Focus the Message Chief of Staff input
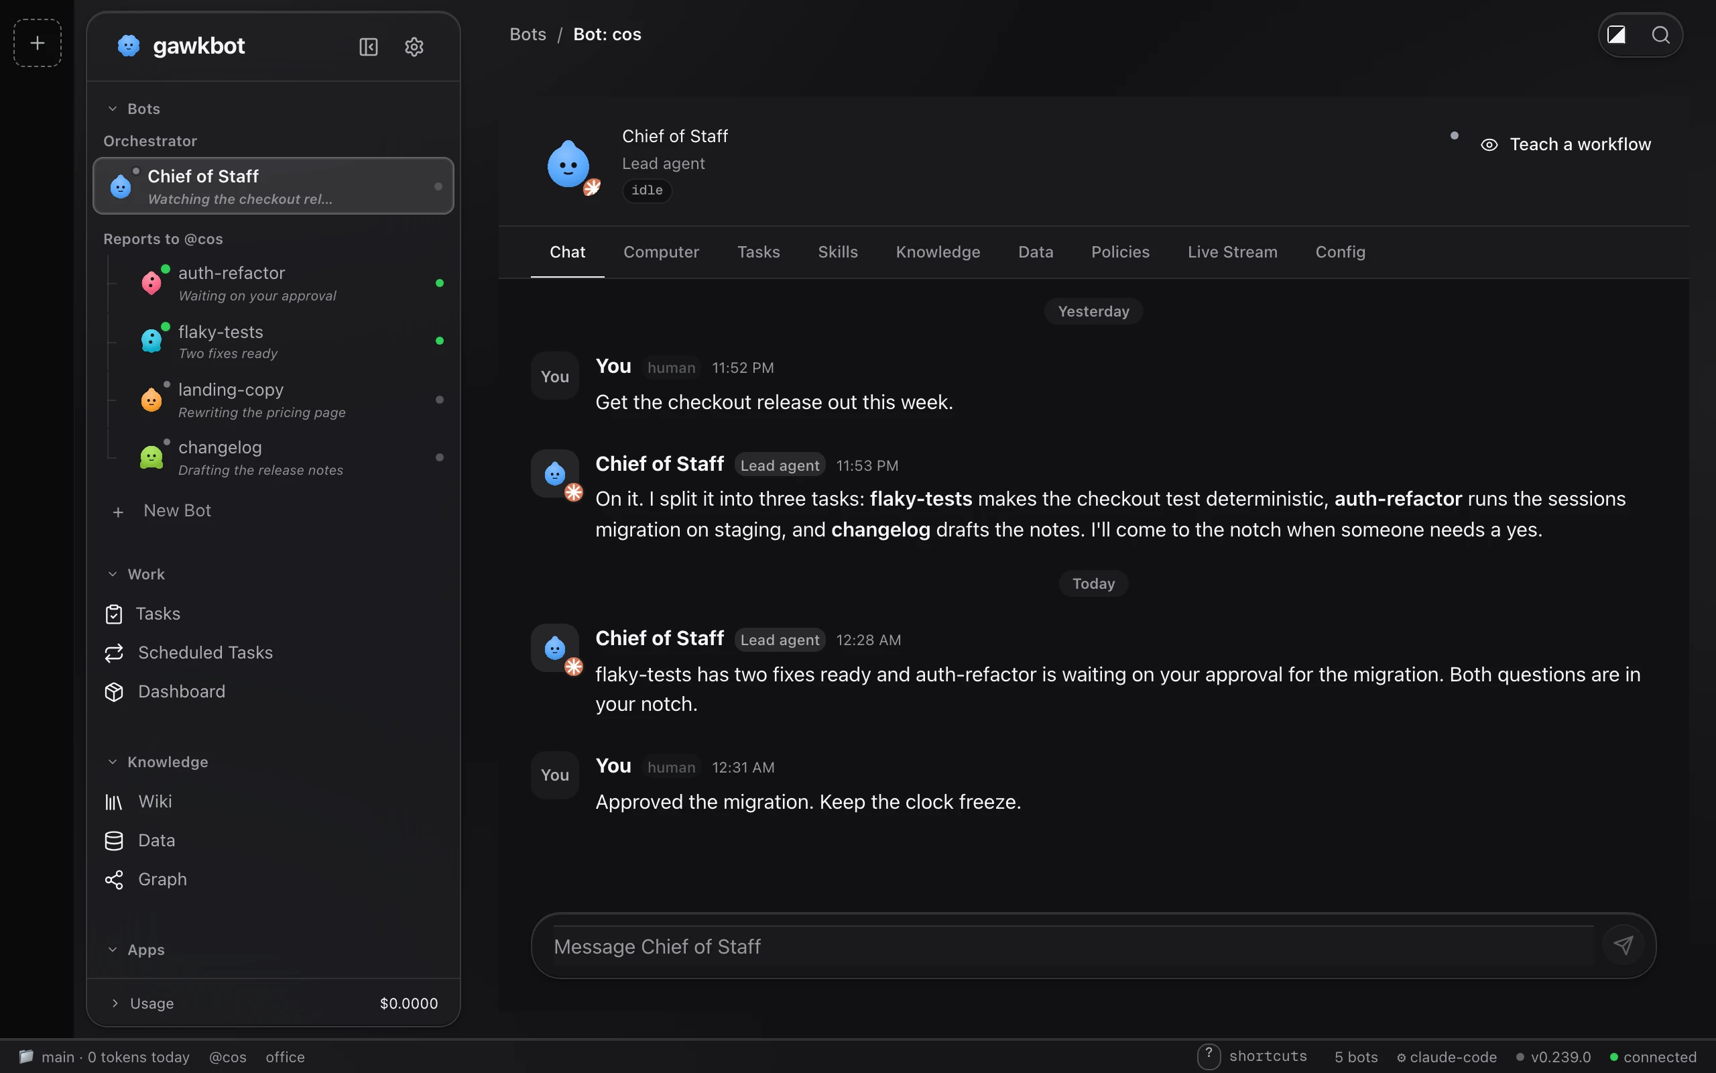The height and width of the screenshot is (1073, 1716). (1073, 946)
